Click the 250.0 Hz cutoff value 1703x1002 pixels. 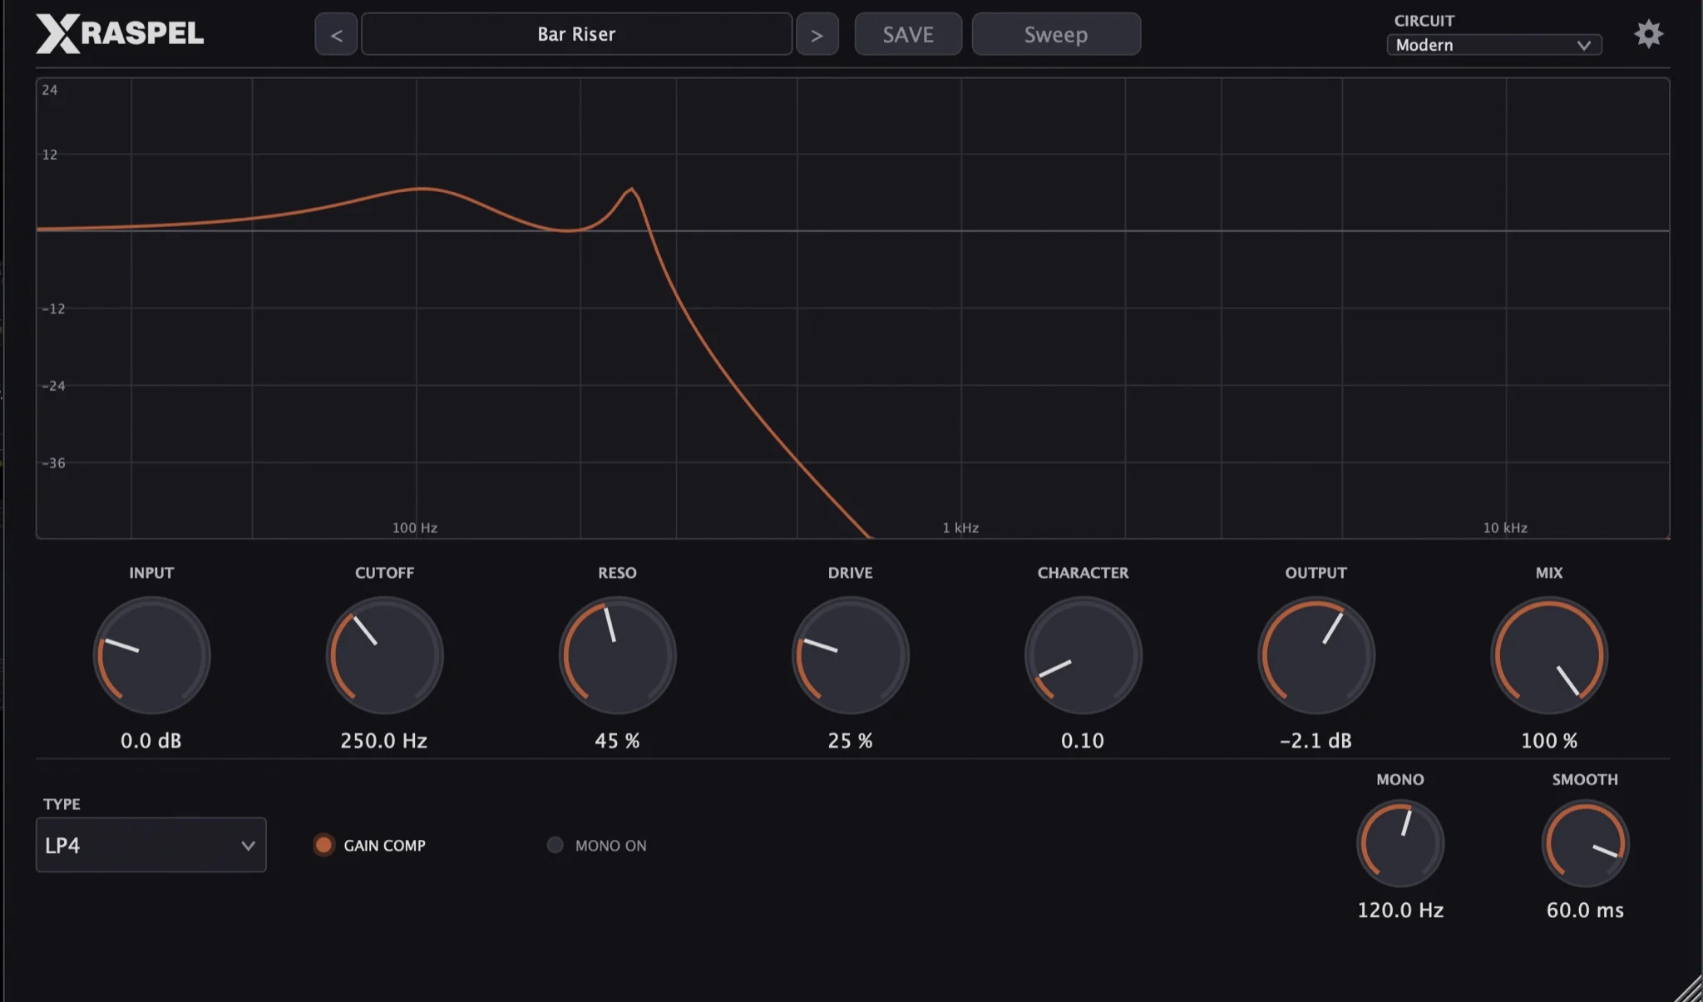(383, 741)
